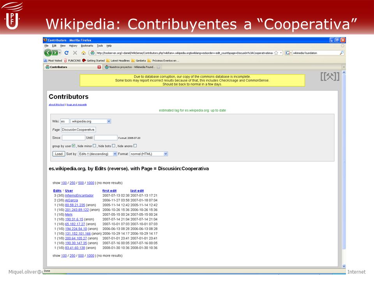
Task: Click the site identity icon in the address bar
Action: tap(93, 53)
